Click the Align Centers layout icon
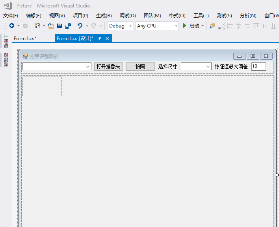 tap(238, 26)
